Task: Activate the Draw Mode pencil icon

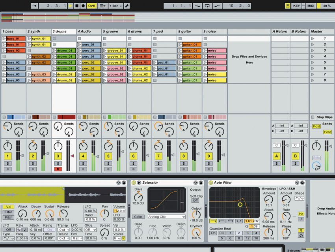Action: pyautogui.click(x=127, y=6)
